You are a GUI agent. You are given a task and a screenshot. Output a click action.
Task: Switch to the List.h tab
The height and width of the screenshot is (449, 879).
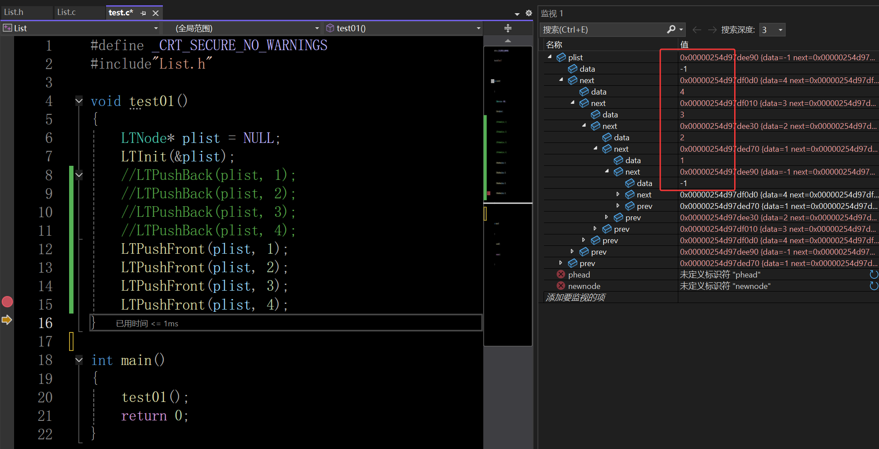point(14,12)
